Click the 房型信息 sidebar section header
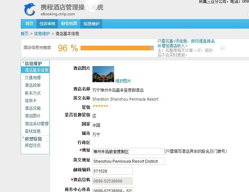 point(33,139)
